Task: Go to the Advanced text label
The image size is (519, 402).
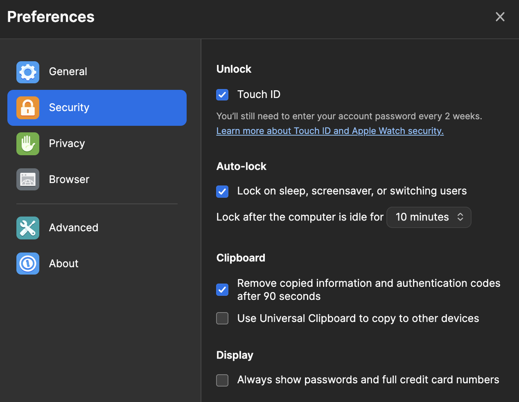Action: coord(73,228)
